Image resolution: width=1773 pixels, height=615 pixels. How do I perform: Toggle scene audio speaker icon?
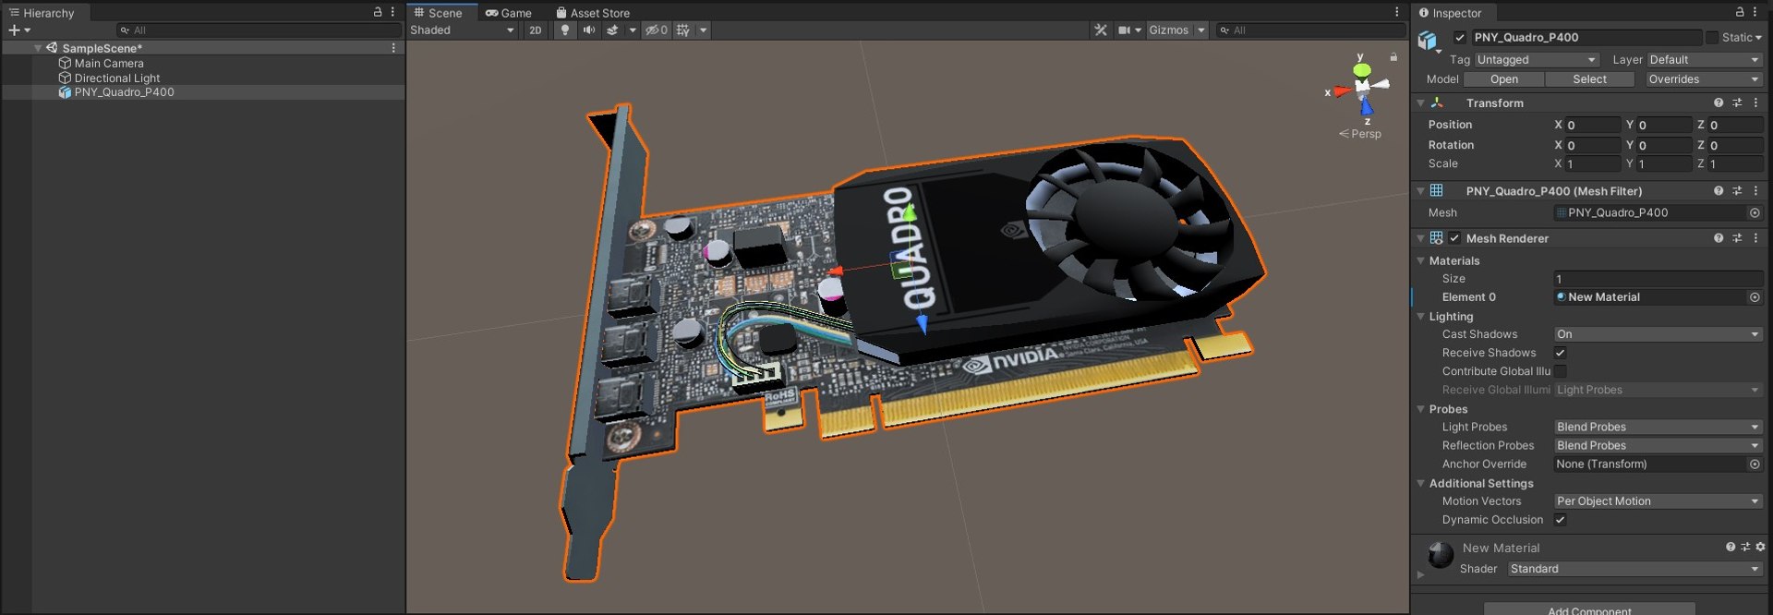(588, 30)
